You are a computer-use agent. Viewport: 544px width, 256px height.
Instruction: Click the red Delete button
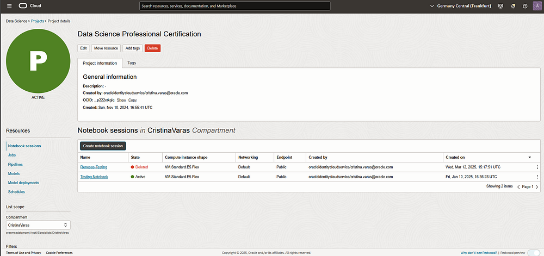(x=153, y=48)
